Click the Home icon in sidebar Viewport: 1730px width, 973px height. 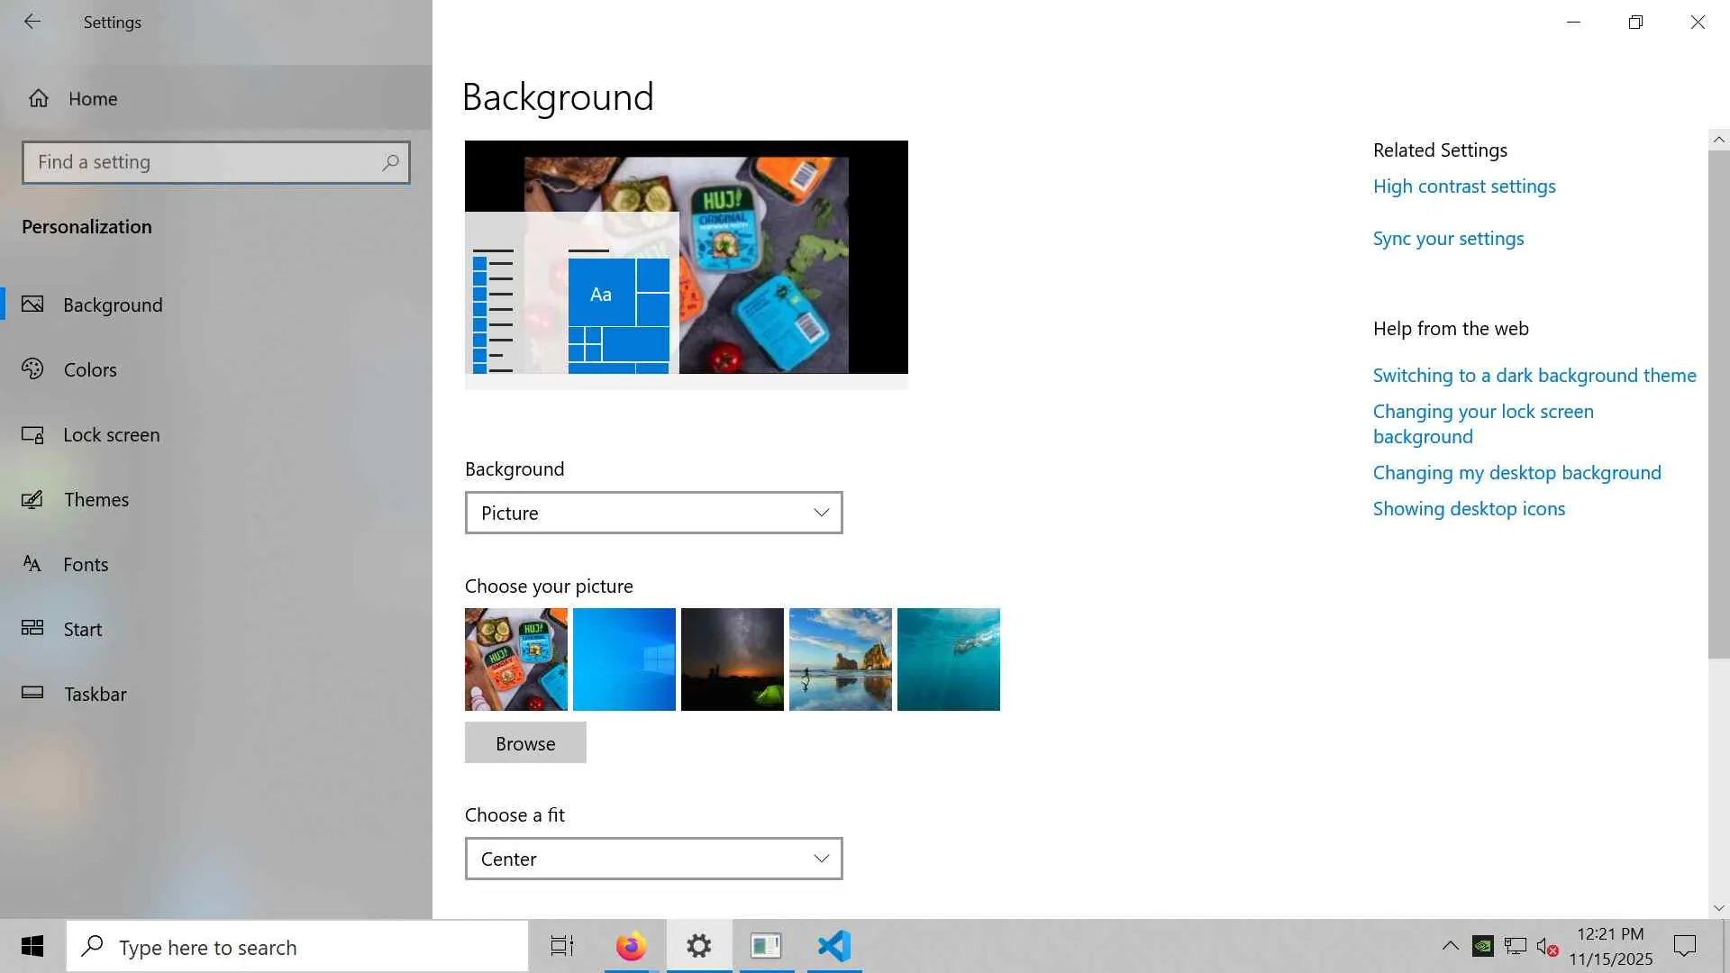pos(39,98)
